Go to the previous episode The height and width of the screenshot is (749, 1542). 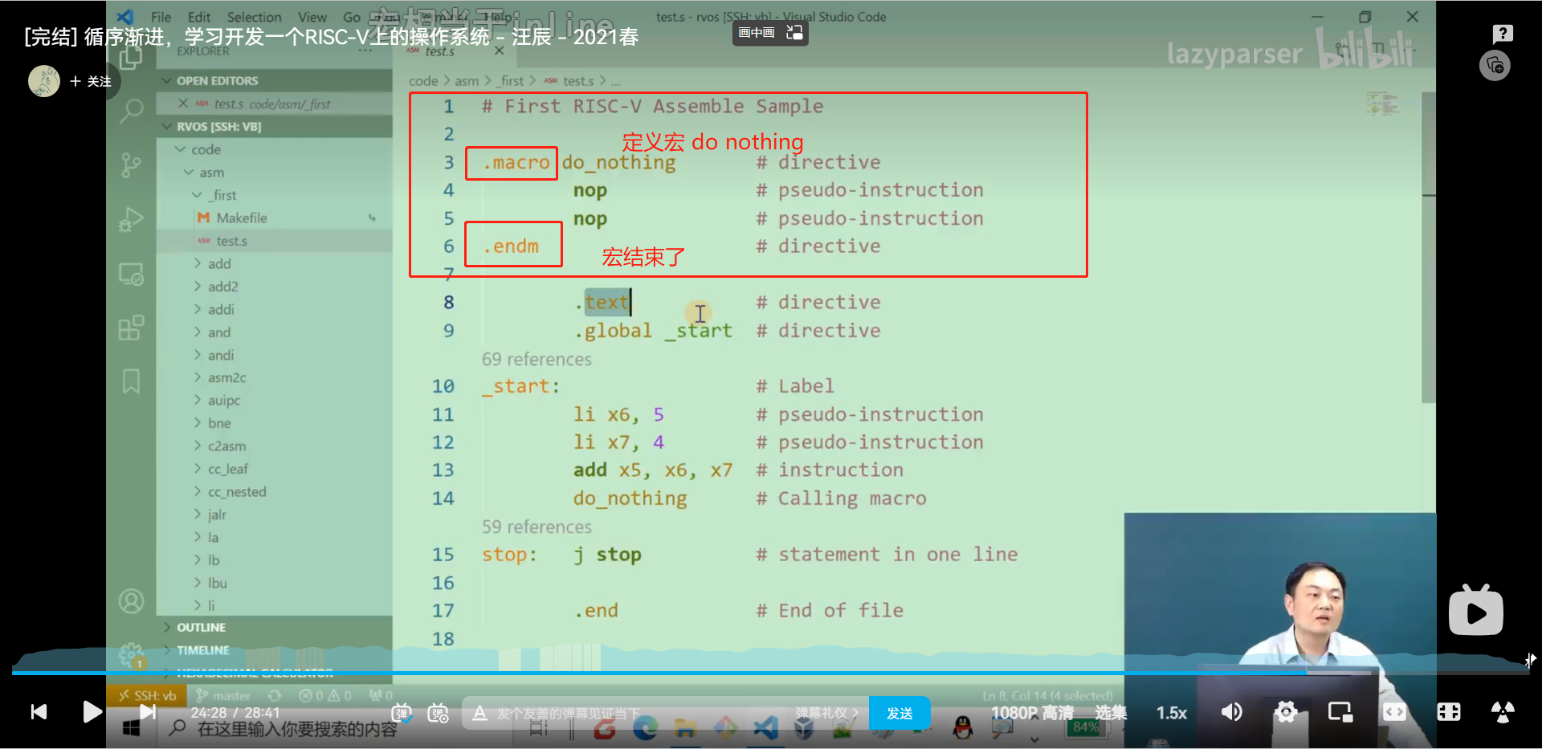[x=39, y=712]
